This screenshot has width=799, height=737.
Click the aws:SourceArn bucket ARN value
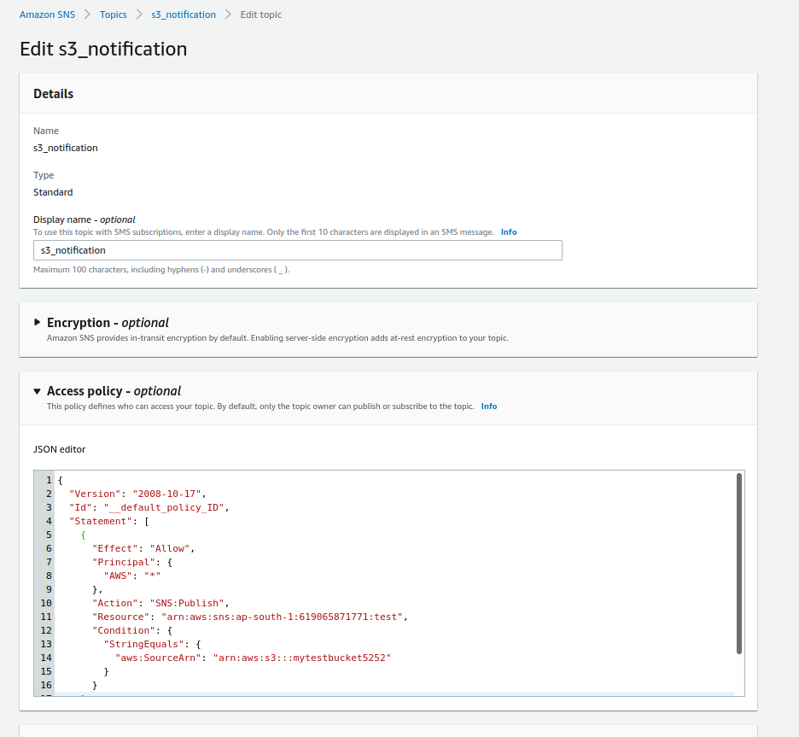[301, 658]
